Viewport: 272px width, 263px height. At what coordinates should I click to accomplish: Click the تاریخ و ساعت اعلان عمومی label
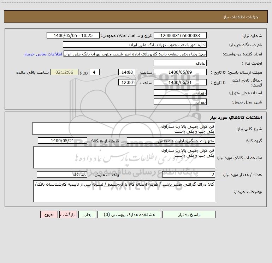(x=126, y=36)
